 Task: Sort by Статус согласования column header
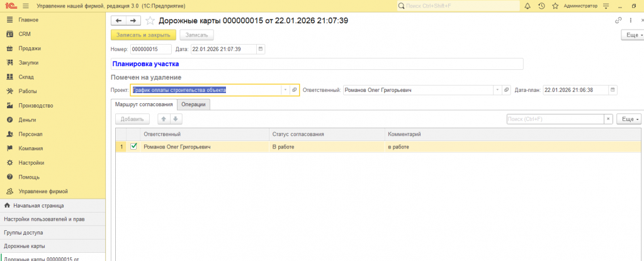(327, 134)
